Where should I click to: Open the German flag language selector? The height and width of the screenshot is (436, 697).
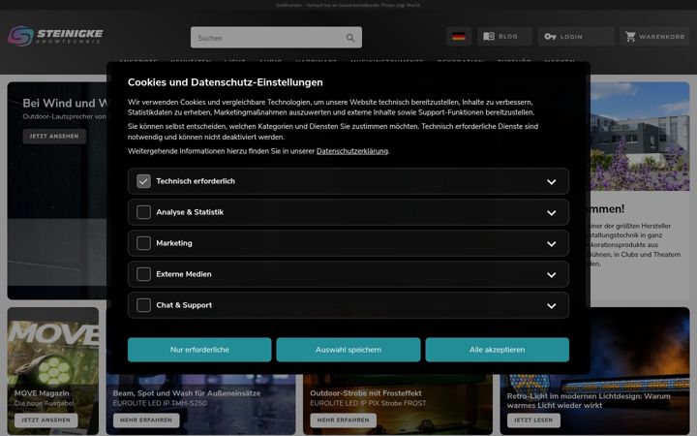coord(459,37)
